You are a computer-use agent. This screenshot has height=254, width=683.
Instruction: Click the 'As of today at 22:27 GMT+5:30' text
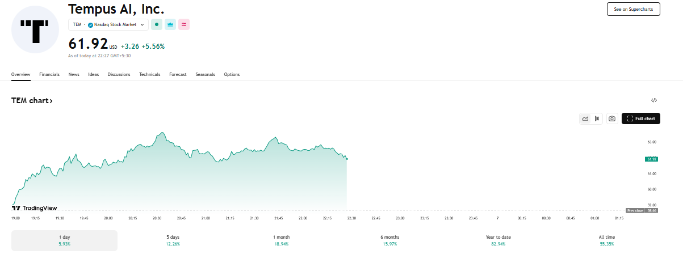pyautogui.click(x=98, y=56)
